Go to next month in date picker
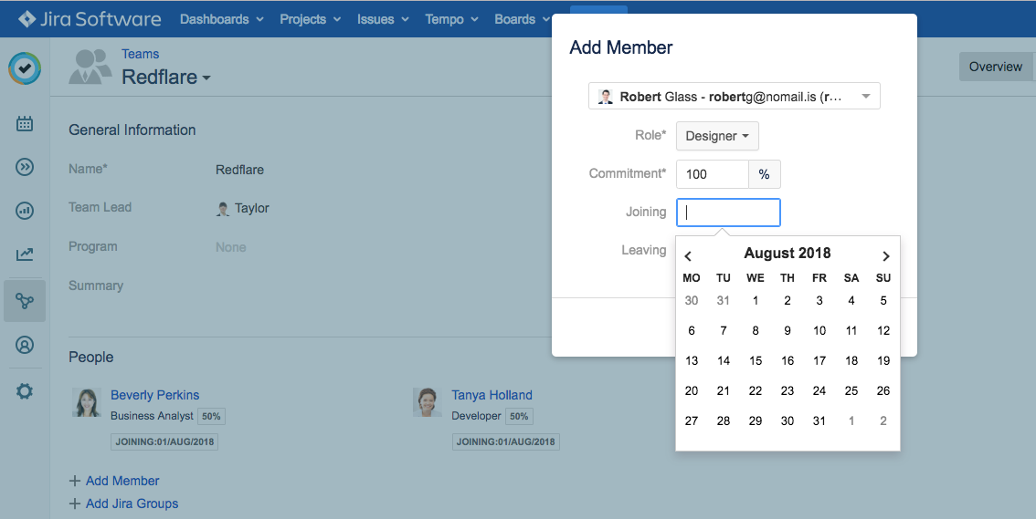Image resolution: width=1036 pixels, height=519 pixels. point(885,256)
